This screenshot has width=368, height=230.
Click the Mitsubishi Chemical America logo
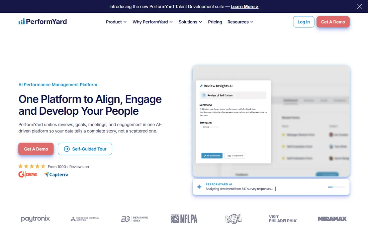(85, 219)
